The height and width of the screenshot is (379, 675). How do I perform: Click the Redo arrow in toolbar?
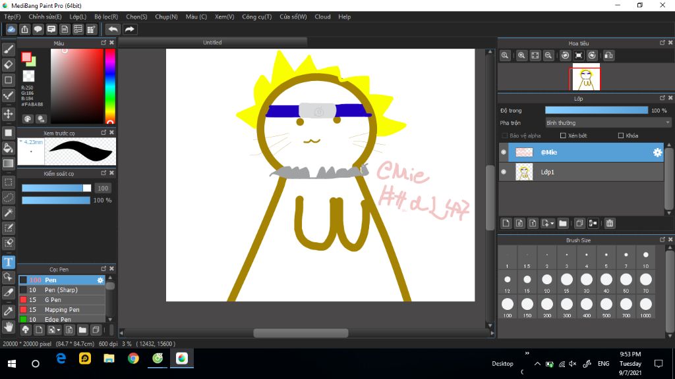(129, 29)
